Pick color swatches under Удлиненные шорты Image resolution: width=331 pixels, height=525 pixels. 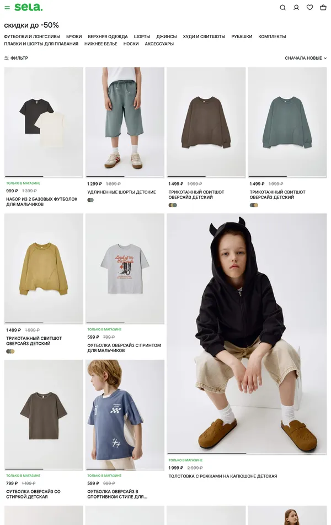point(90,200)
